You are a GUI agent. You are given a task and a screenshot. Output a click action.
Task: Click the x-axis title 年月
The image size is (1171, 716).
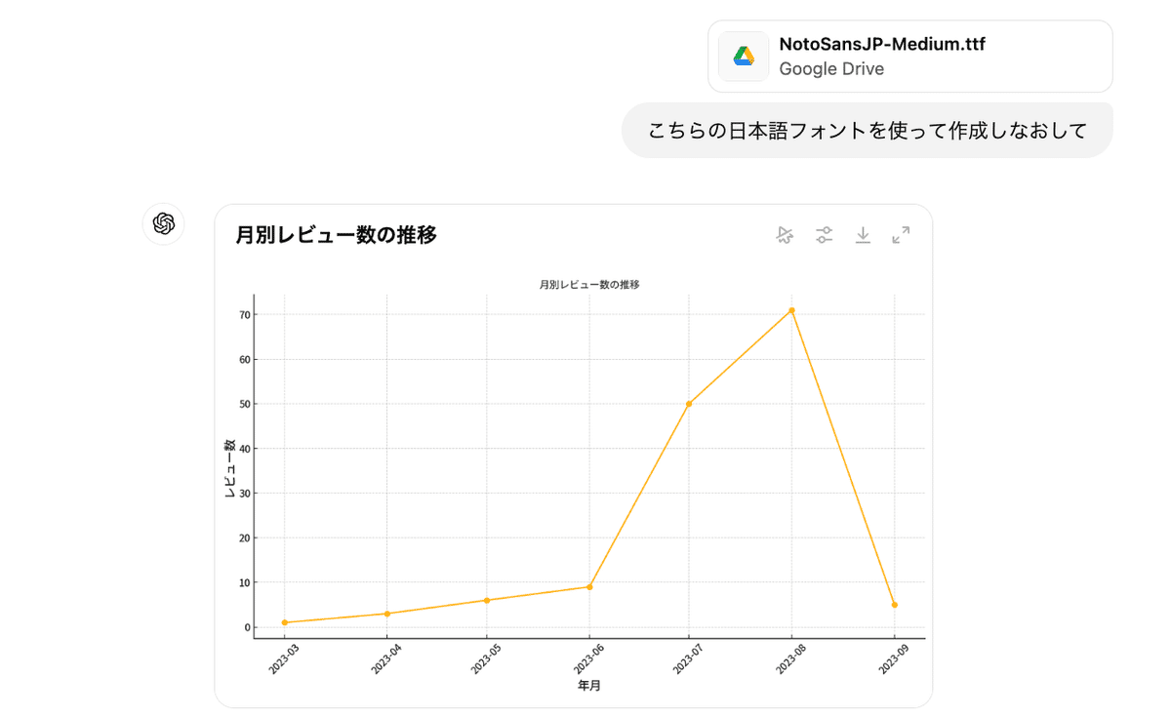(589, 686)
